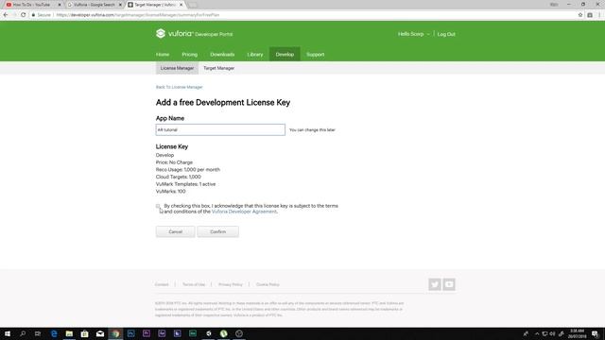Open File Explorer from taskbar
This screenshot has width=605, height=340.
[69, 333]
